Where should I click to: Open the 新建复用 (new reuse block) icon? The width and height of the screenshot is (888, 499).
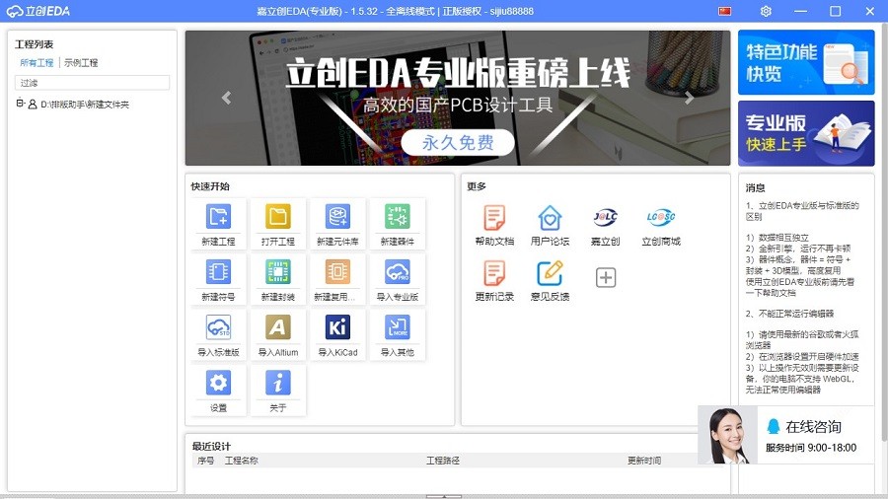[x=337, y=272]
